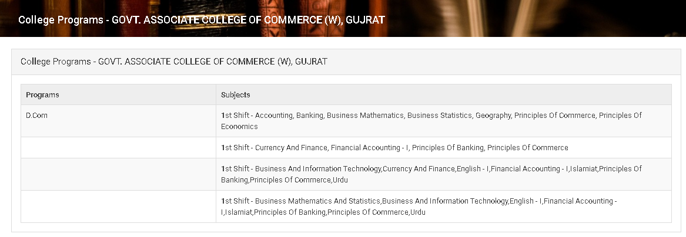
Task: Click the 1st Shift label in the D.Com row
Action: (x=235, y=115)
